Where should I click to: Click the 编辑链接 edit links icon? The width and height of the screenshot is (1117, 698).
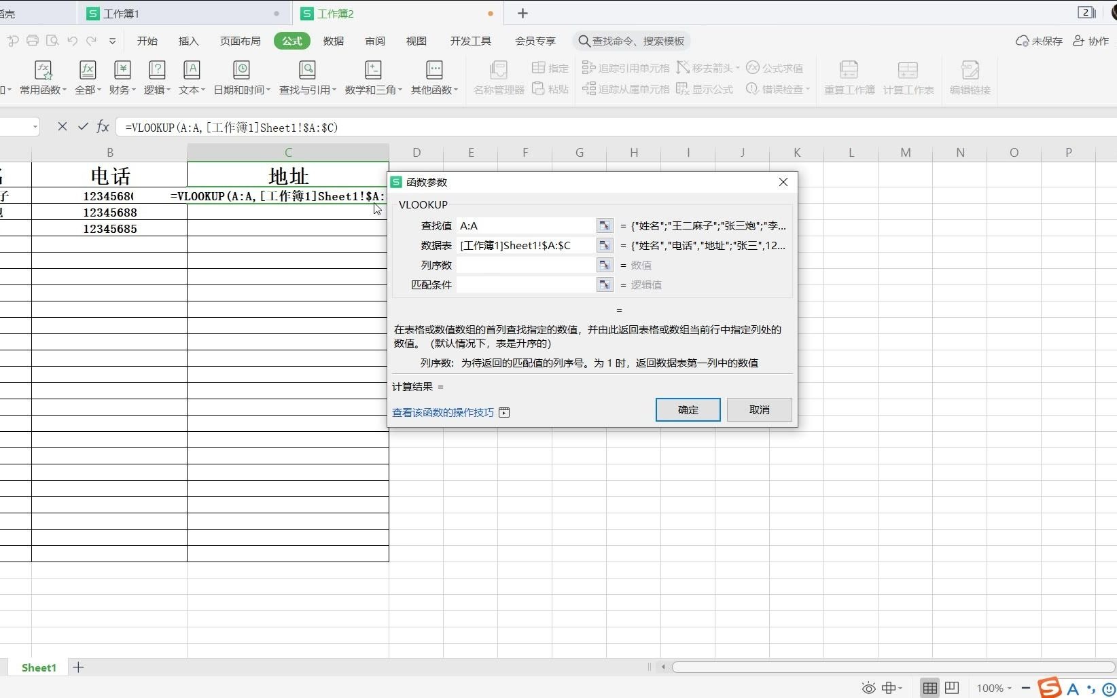point(970,70)
